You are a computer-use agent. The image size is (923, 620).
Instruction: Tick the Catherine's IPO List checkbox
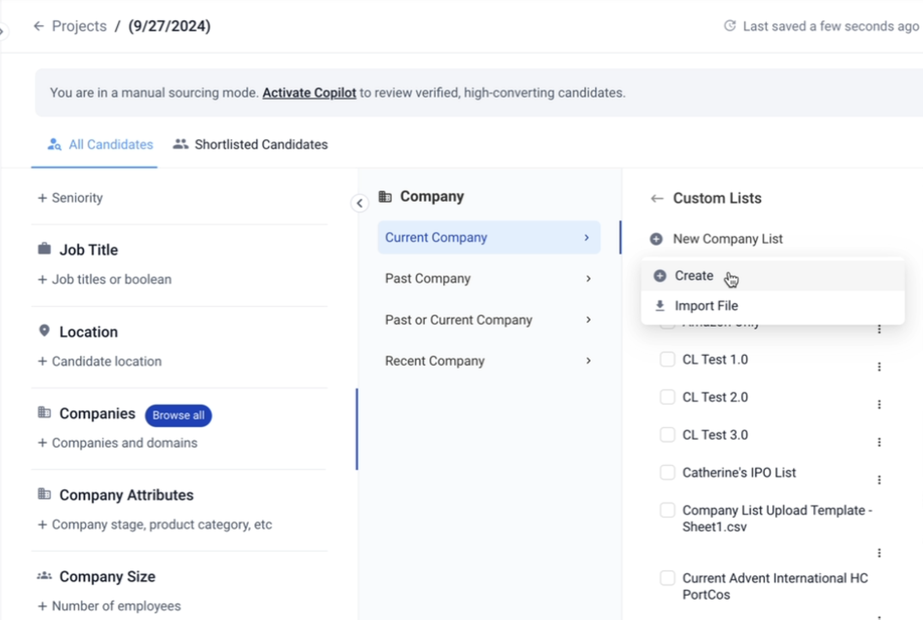point(667,472)
